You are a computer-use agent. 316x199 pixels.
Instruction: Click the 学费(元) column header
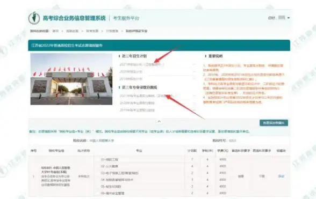pos(222,151)
